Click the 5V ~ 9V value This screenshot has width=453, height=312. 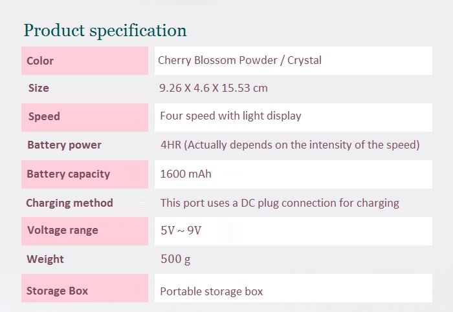(x=181, y=231)
